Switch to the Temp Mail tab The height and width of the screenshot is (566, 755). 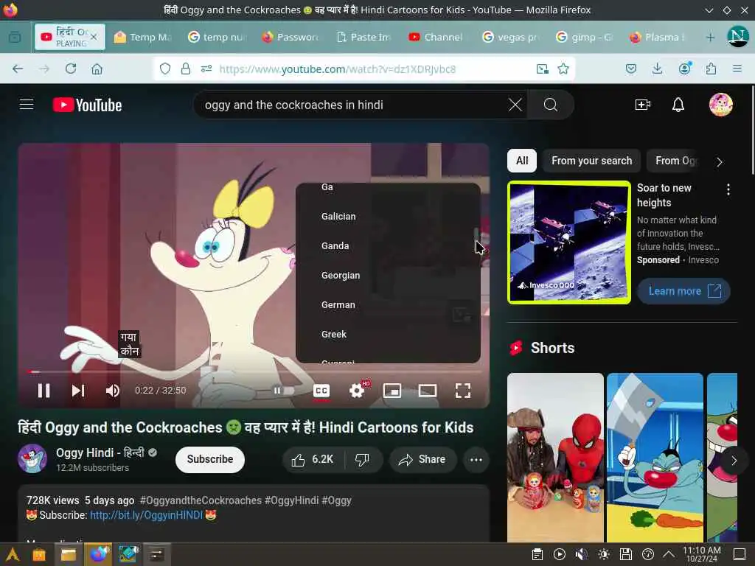pos(142,37)
